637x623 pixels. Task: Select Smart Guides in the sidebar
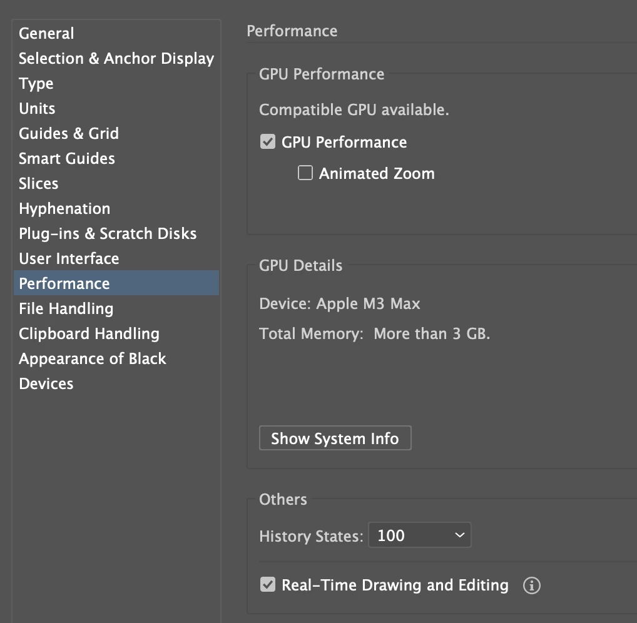tap(67, 158)
